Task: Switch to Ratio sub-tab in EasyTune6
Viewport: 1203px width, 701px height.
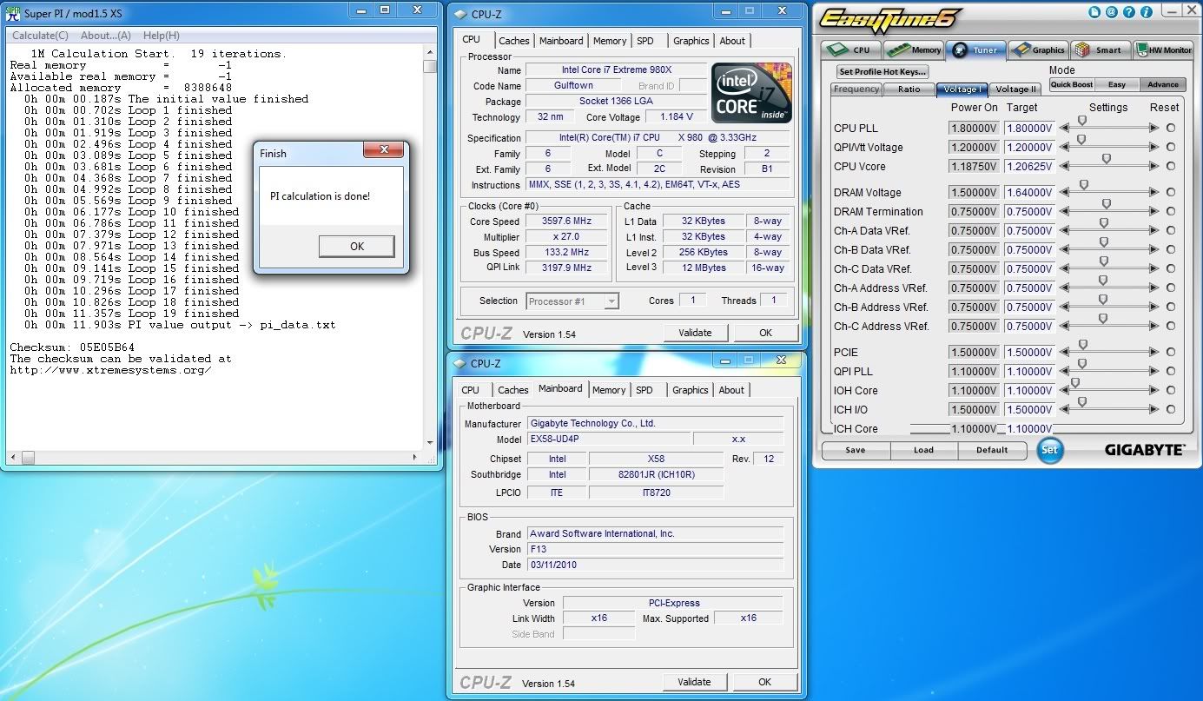Action: coord(909,89)
